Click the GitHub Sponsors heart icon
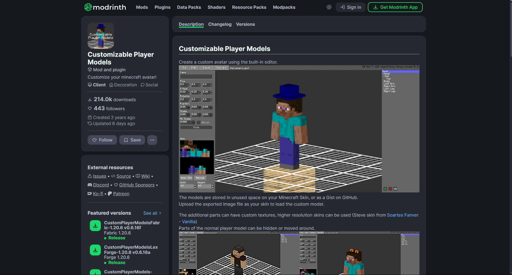 coord(116,185)
